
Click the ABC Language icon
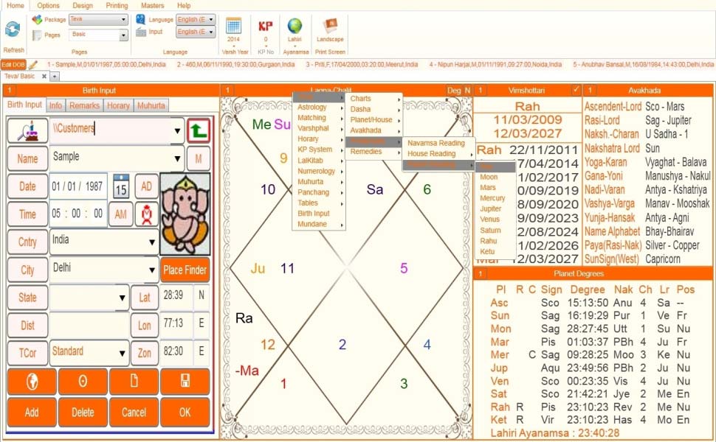coord(141,20)
